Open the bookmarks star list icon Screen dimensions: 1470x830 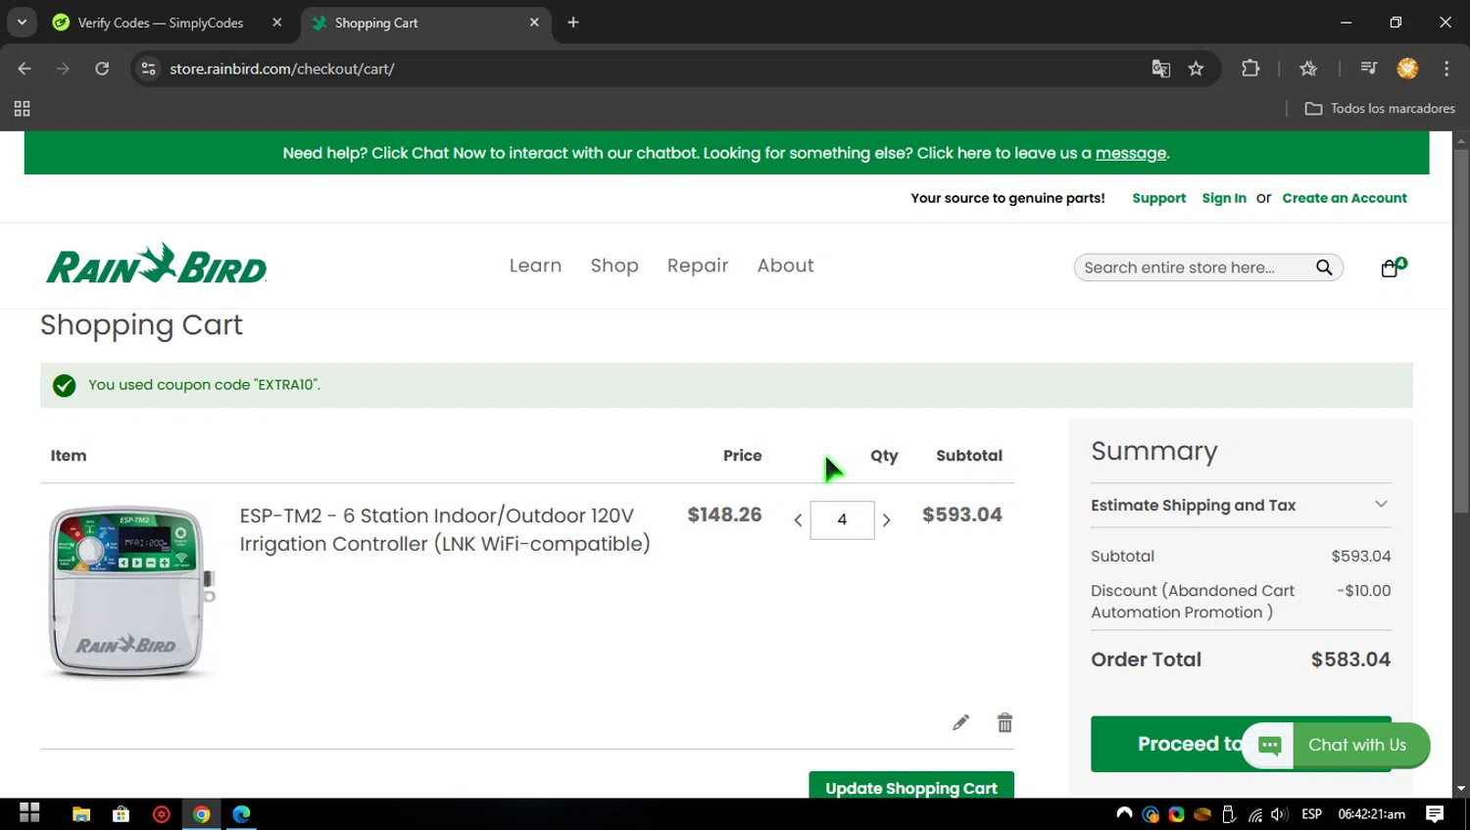(x=1308, y=69)
